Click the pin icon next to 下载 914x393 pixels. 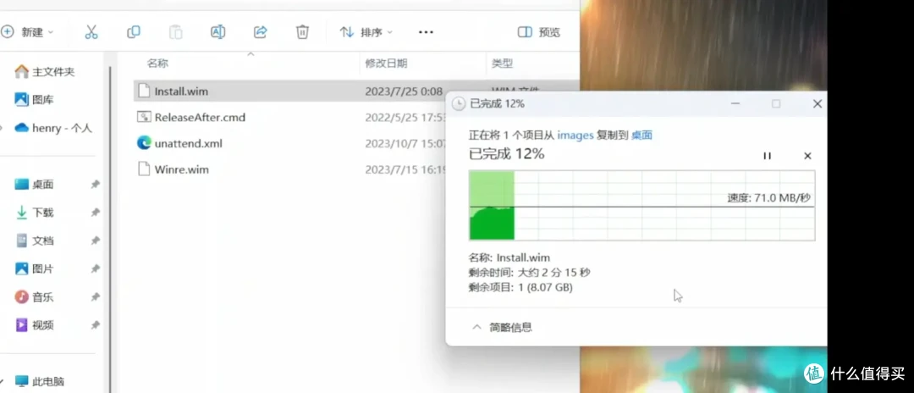pos(95,213)
